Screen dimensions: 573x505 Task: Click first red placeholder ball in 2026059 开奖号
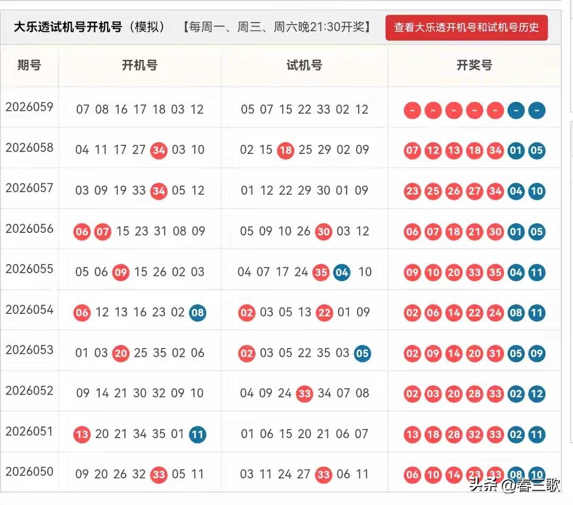(412, 110)
